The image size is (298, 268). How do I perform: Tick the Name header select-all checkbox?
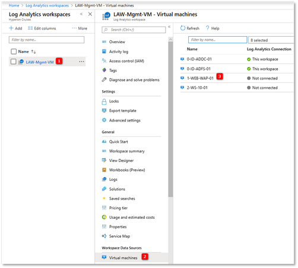[x=14, y=52]
